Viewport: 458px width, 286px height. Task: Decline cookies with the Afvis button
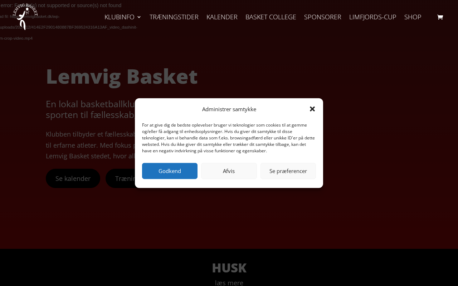point(229,171)
